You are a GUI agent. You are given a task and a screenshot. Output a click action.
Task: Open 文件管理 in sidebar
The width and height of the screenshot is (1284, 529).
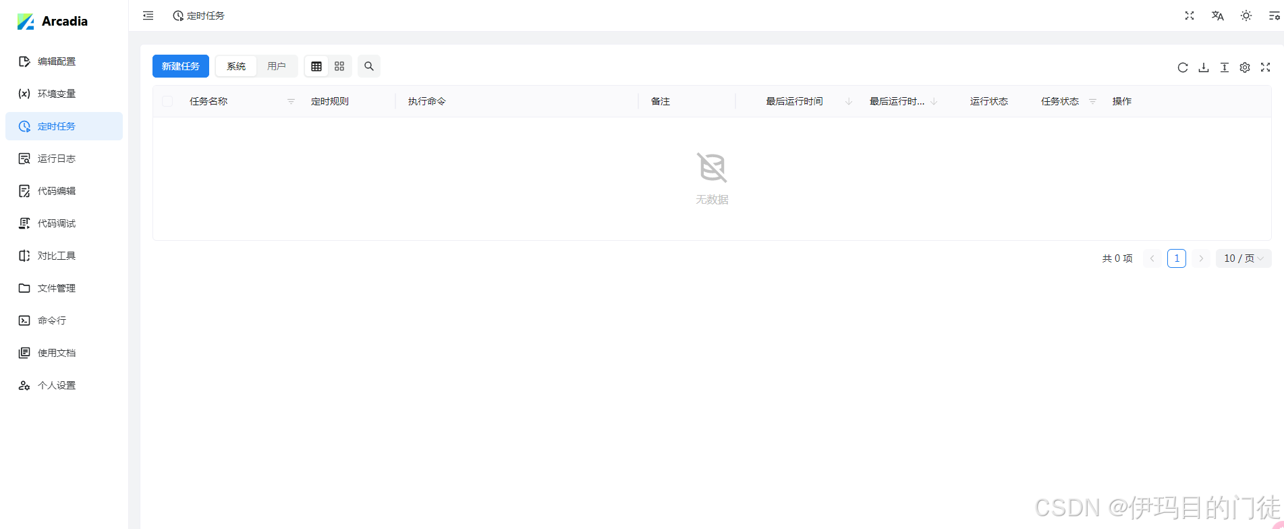point(64,288)
